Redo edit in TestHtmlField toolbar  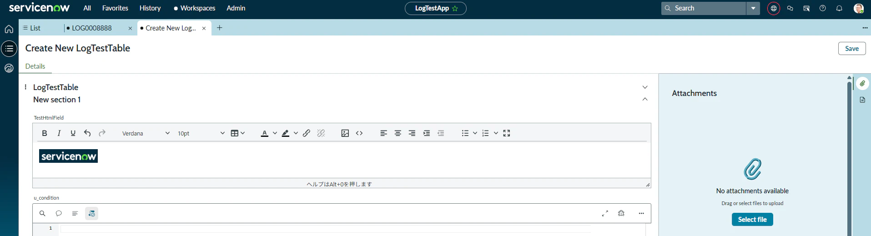click(102, 133)
